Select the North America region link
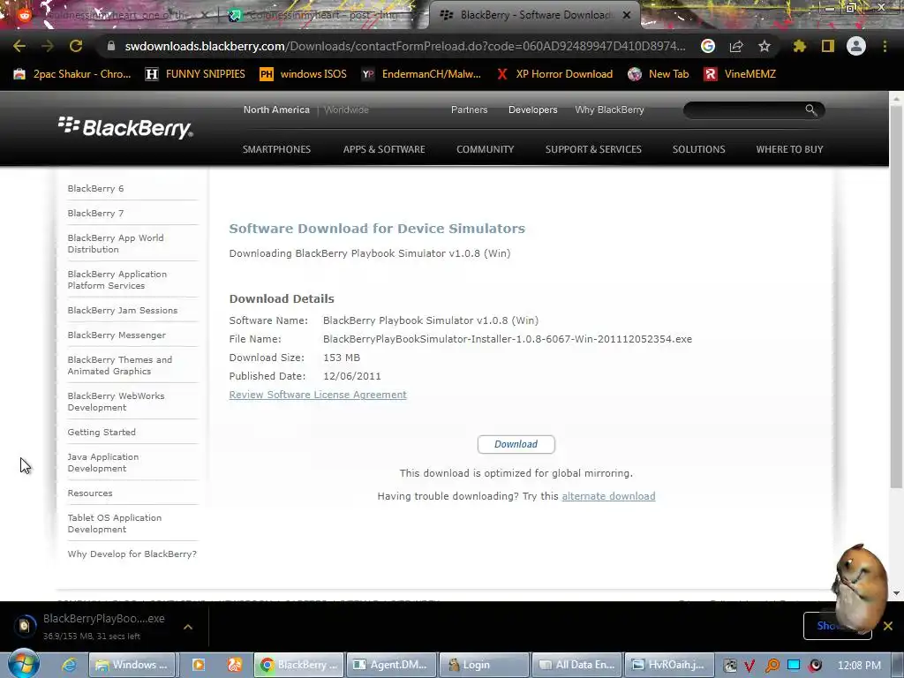 (276, 109)
